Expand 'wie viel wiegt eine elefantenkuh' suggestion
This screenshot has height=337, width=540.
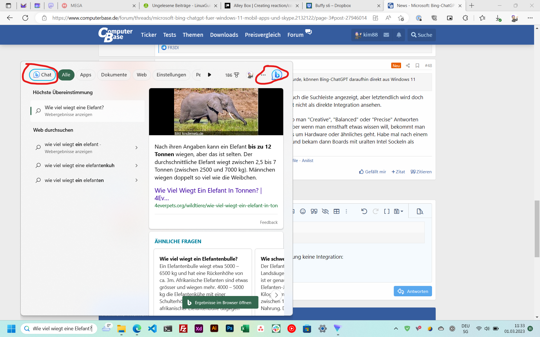point(136,165)
